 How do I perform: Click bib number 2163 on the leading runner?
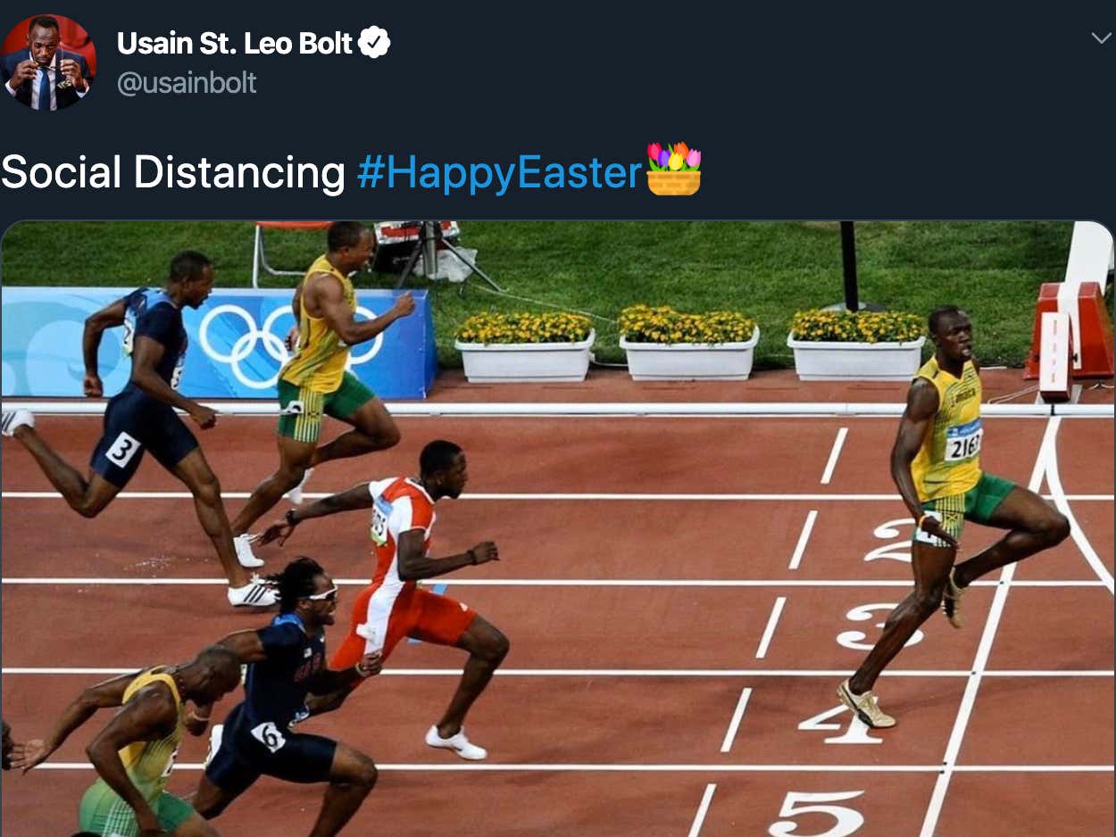[963, 443]
